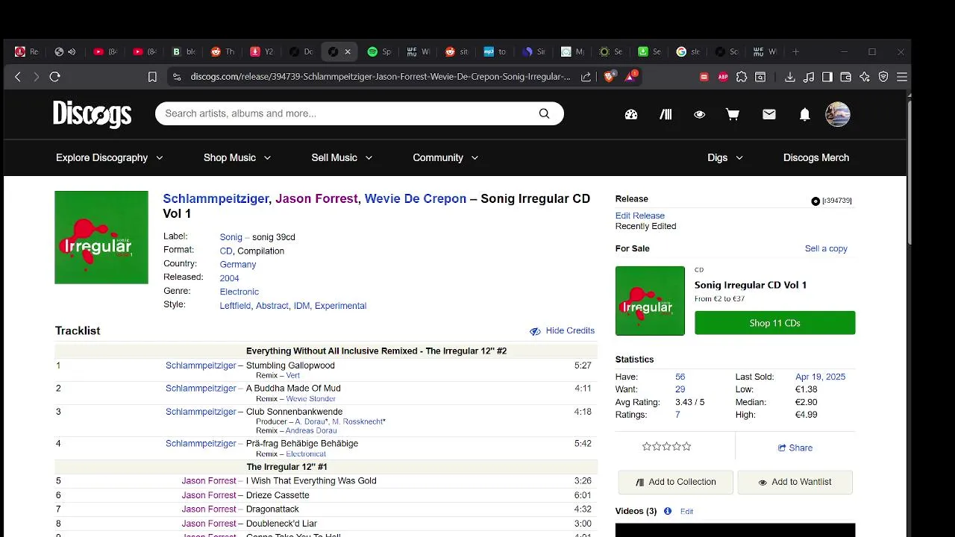The height and width of the screenshot is (537, 955).
Task: Close the active Discogs tab
Action: coord(348,51)
